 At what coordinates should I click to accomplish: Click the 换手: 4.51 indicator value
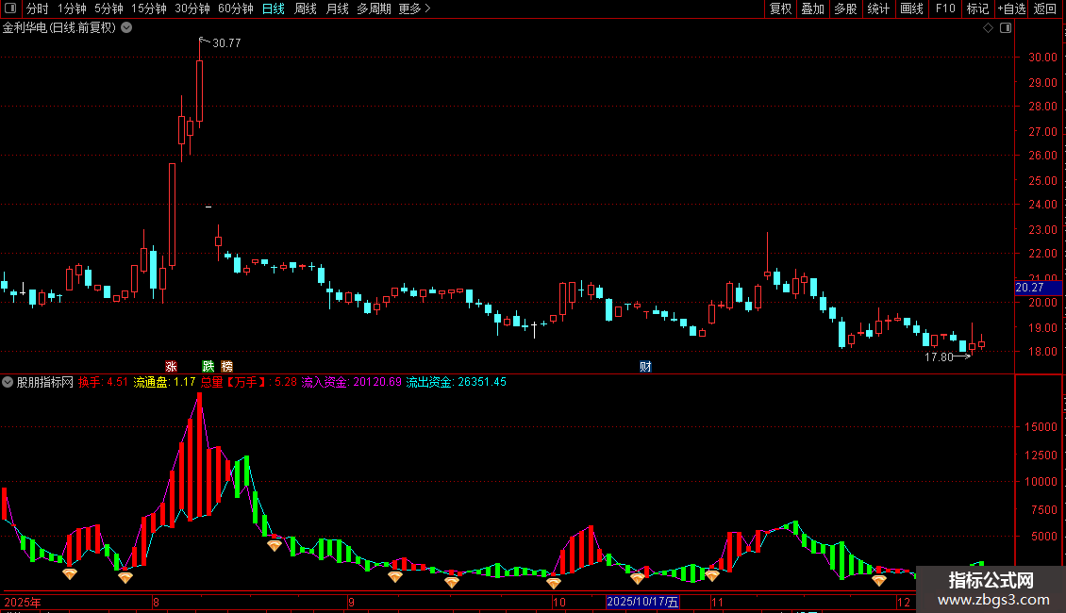pyautogui.click(x=103, y=382)
